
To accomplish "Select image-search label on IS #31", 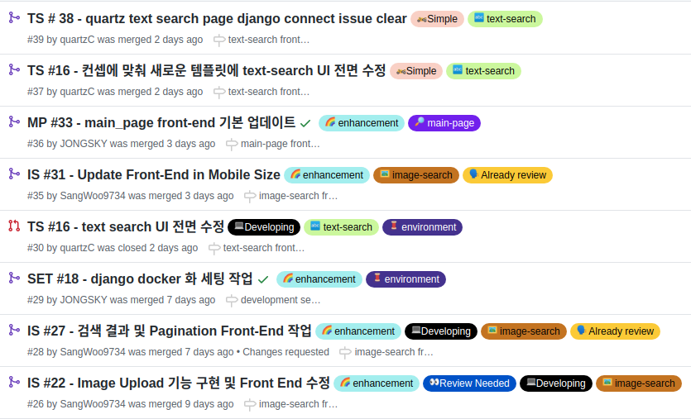I will 416,175.
